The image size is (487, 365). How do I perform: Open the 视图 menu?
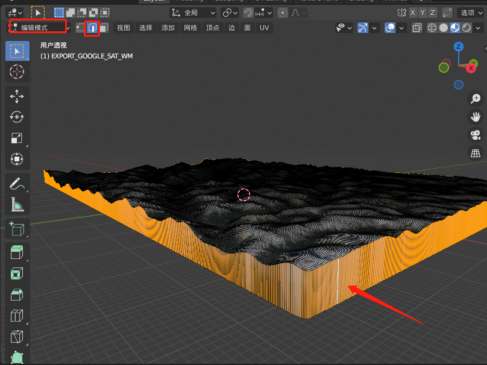pos(123,28)
